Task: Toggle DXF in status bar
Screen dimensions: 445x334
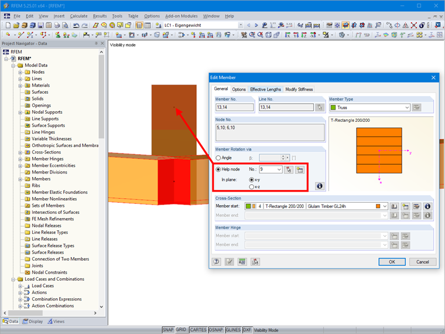Action: pos(247,330)
